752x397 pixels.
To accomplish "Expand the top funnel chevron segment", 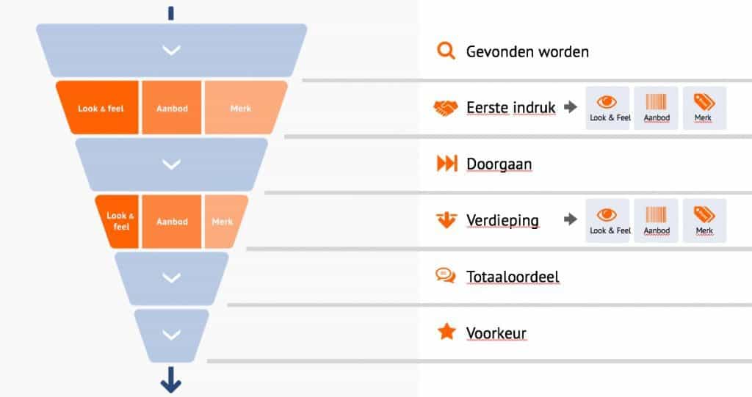I will pyautogui.click(x=171, y=51).
